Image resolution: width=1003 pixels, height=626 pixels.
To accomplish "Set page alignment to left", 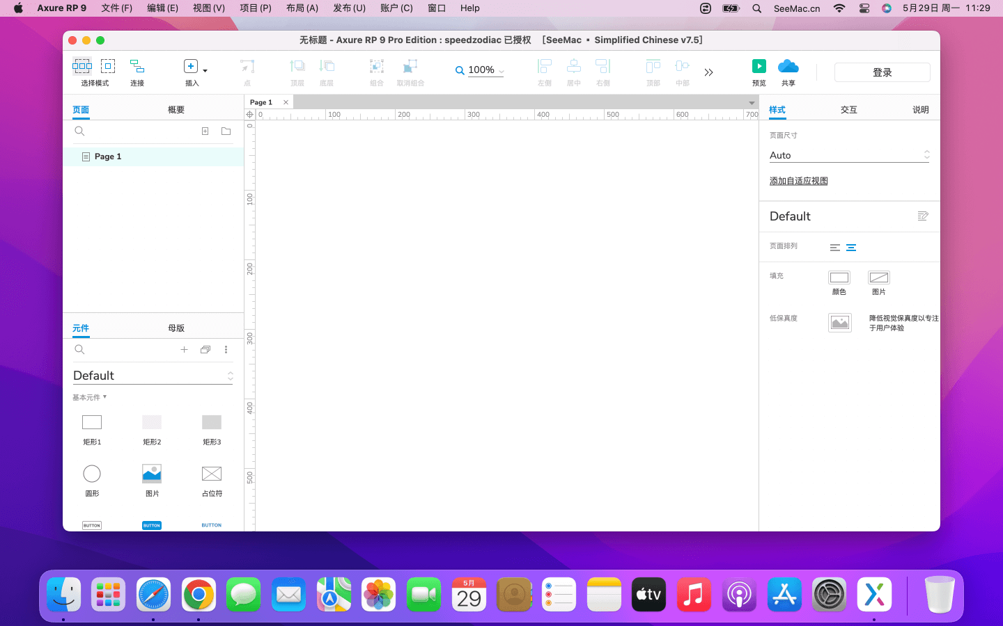I will [834, 248].
